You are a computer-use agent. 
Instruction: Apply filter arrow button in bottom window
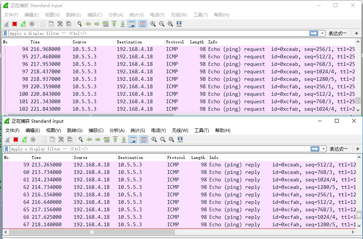pyautogui.click(x=315, y=149)
